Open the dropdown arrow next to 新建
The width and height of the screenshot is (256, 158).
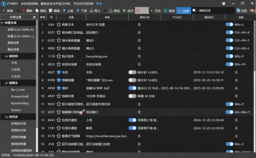tap(18, 10)
